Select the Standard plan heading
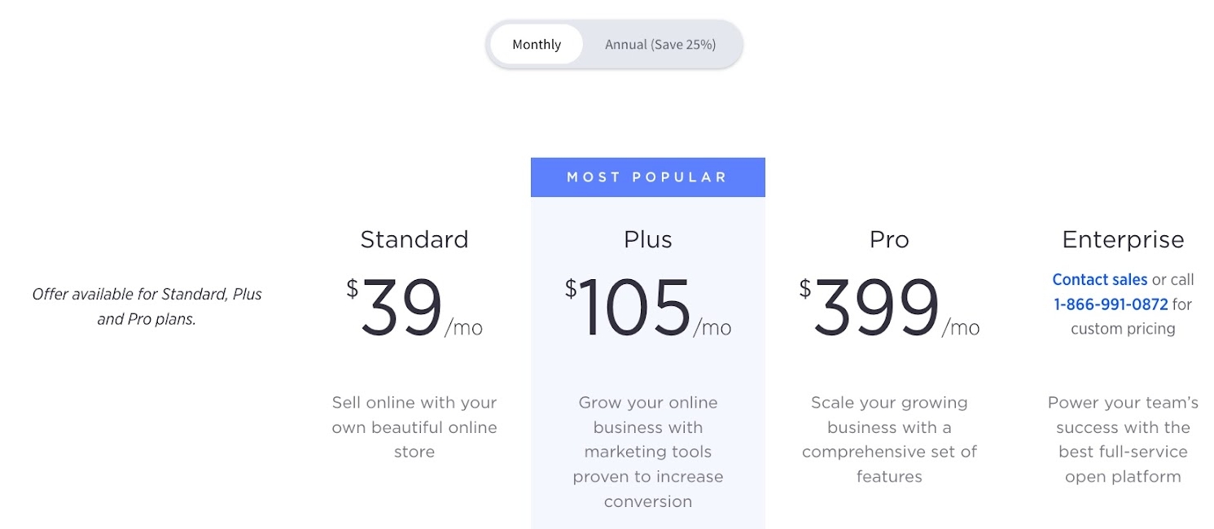The width and height of the screenshot is (1214, 529). pyautogui.click(x=414, y=239)
